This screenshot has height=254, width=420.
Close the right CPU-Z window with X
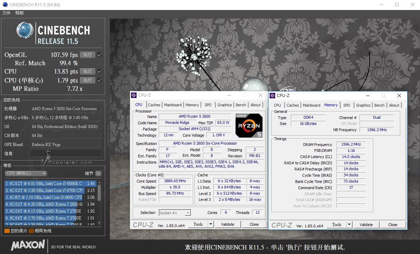[x=399, y=96]
